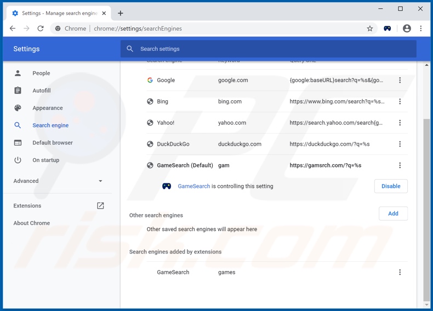Click the Appearance palette icon
The image size is (433, 311).
(x=18, y=108)
